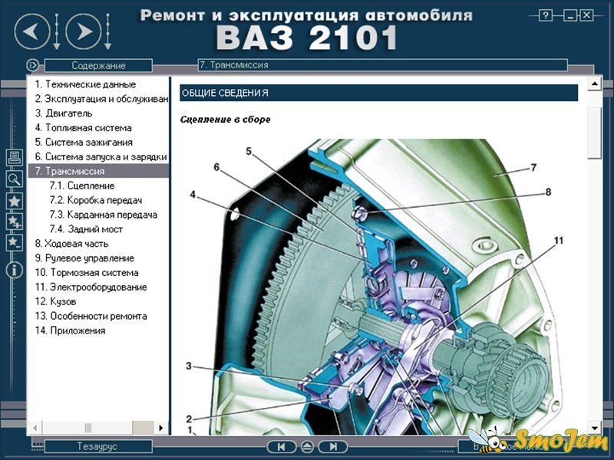Click the ОБЩИЕ СВЕДЕНИЯ heading bar
614x460 pixels.
coord(378,93)
